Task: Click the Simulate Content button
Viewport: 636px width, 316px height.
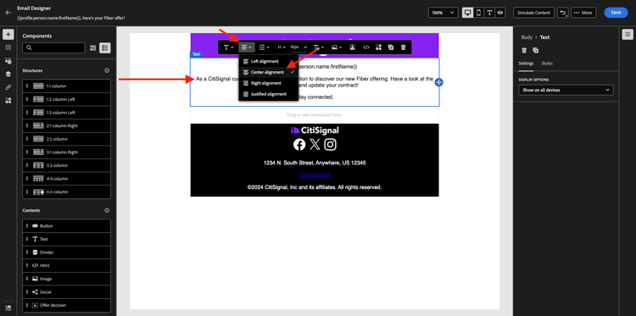Action: (533, 13)
